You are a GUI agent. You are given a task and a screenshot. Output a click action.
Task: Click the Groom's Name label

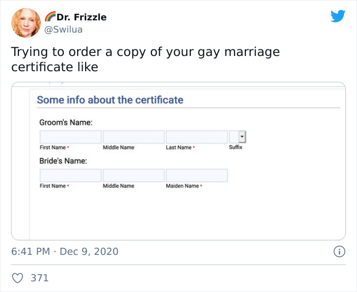click(66, 123)
